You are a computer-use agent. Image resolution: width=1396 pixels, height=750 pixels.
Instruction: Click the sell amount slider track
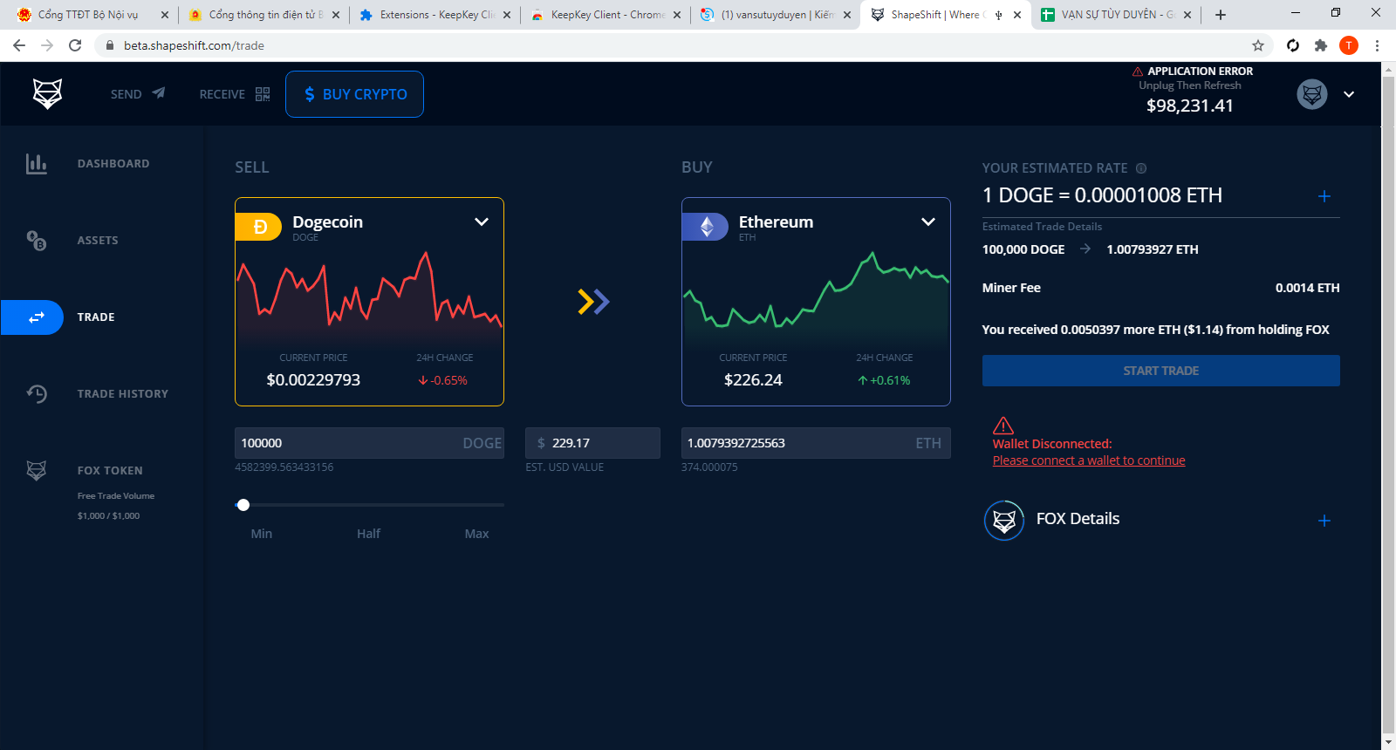click(370, 505)
